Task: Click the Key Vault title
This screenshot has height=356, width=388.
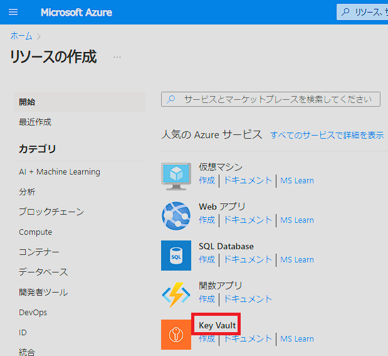Action: 218,325
